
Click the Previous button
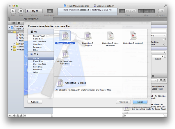123,102
